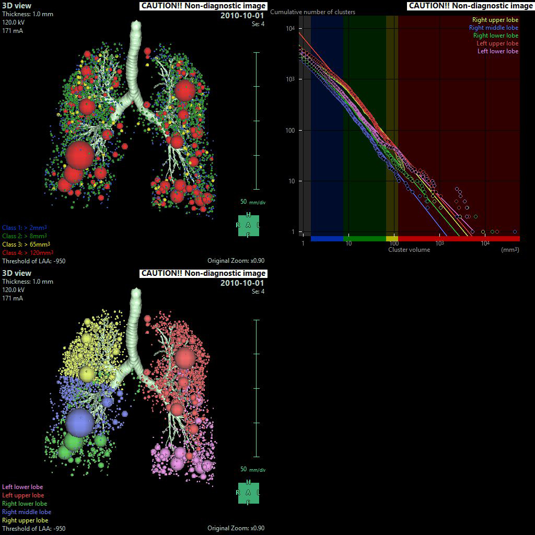
Task: Select Left upper lobe in the graph legend
Action: coord(497,43)
